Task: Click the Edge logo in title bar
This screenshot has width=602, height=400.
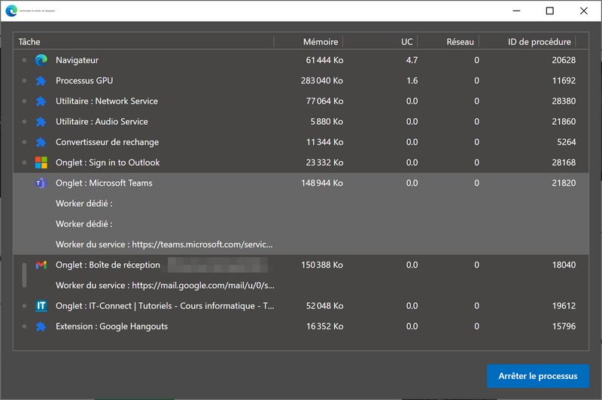Action: click(11, 11)
